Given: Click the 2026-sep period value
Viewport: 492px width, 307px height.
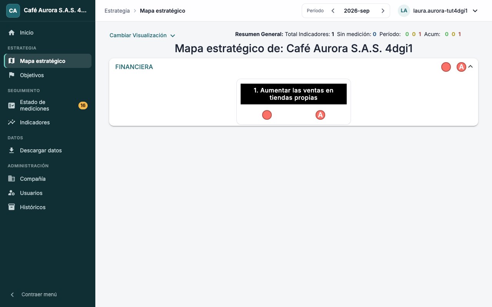Looking at the screenshot, I should point(357,11).
